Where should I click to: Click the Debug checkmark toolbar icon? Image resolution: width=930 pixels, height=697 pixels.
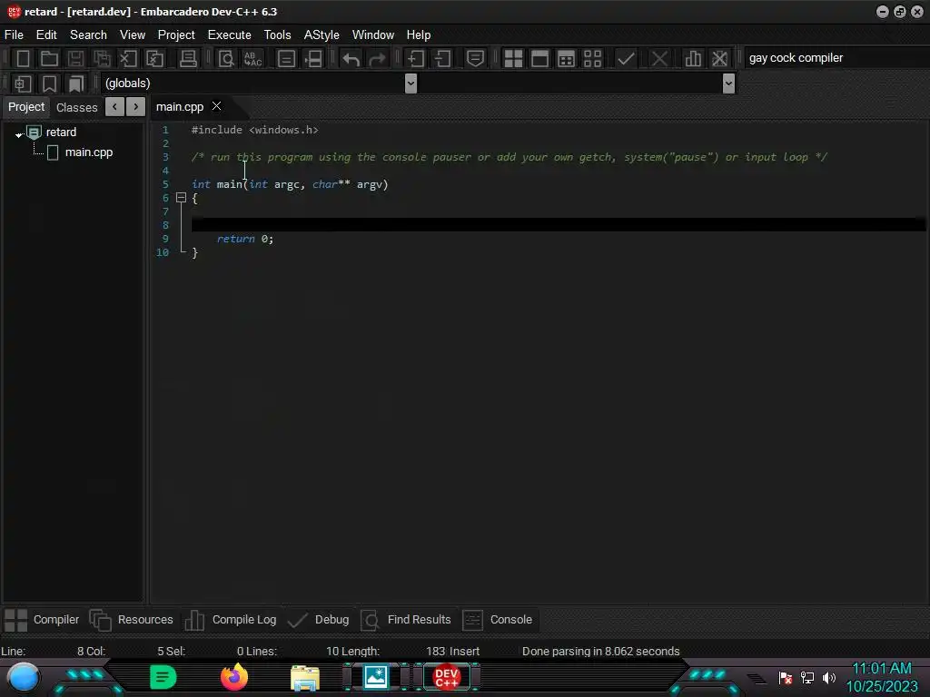point(626,58)
